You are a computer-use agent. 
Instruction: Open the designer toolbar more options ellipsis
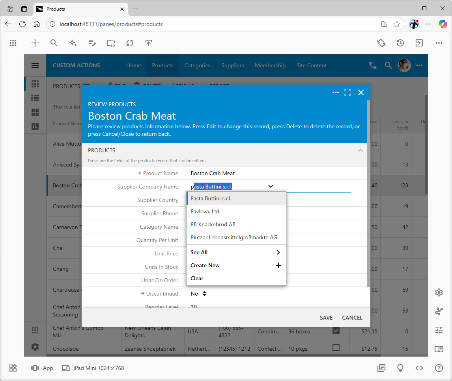pos(439,43)
